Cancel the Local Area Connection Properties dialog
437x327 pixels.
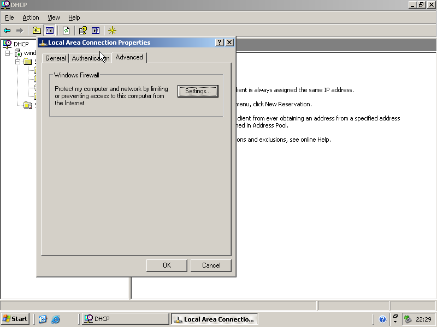211,265
